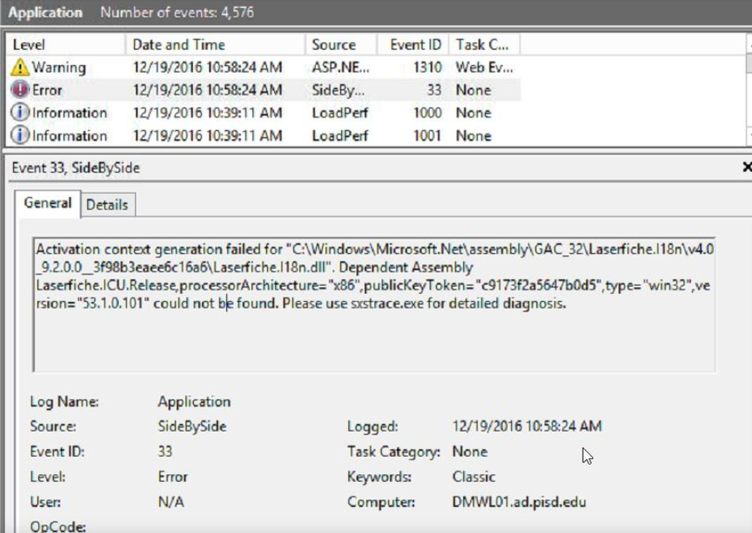Click the Information icon in the Event ID 1001 row
Viewport: 752px width, 533px height.
tap(20, 136)
